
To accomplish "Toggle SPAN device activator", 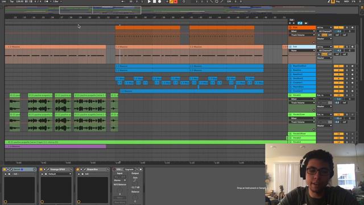I will point(41,170).
